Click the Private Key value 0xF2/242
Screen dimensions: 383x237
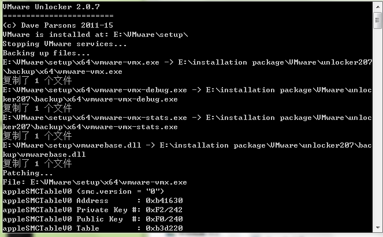point(164,210)
